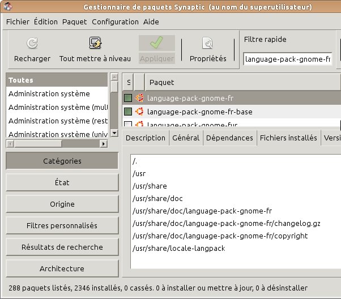Open the Configuration menu
The width and height of the screenshot is (341, 299).
[115, 22]
